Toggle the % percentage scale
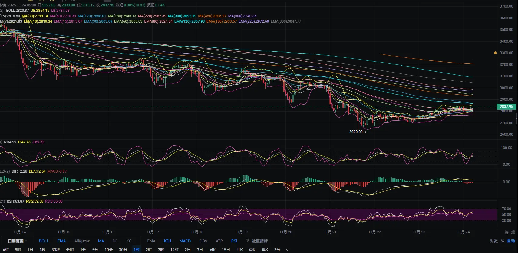This screenshot has height=253, width=518. pos(503,241)
